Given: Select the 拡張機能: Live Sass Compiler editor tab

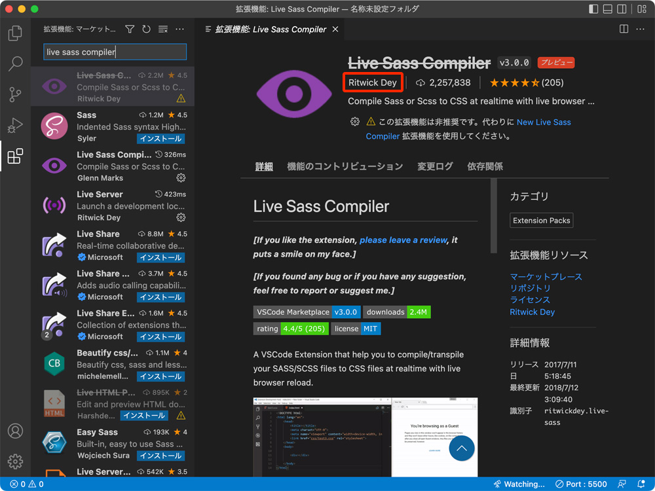Looking at the screenshot, I should (271, 29).
